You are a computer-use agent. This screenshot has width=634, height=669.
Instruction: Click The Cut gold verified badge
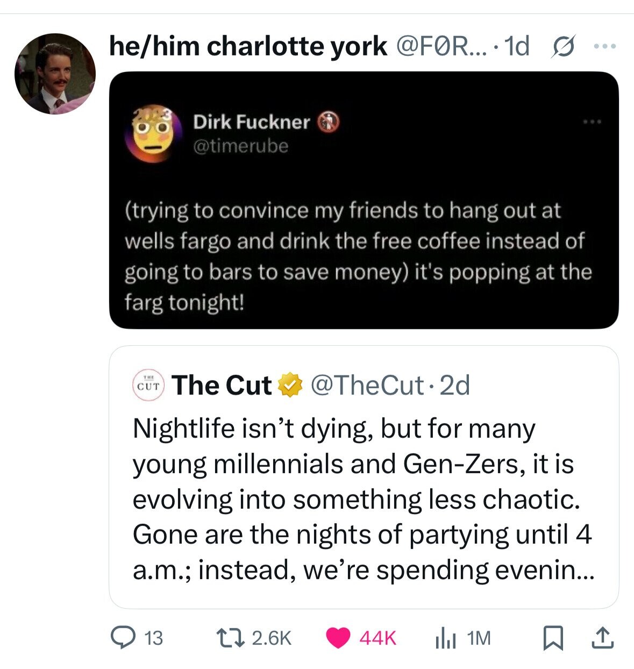(x=290, y=385)
